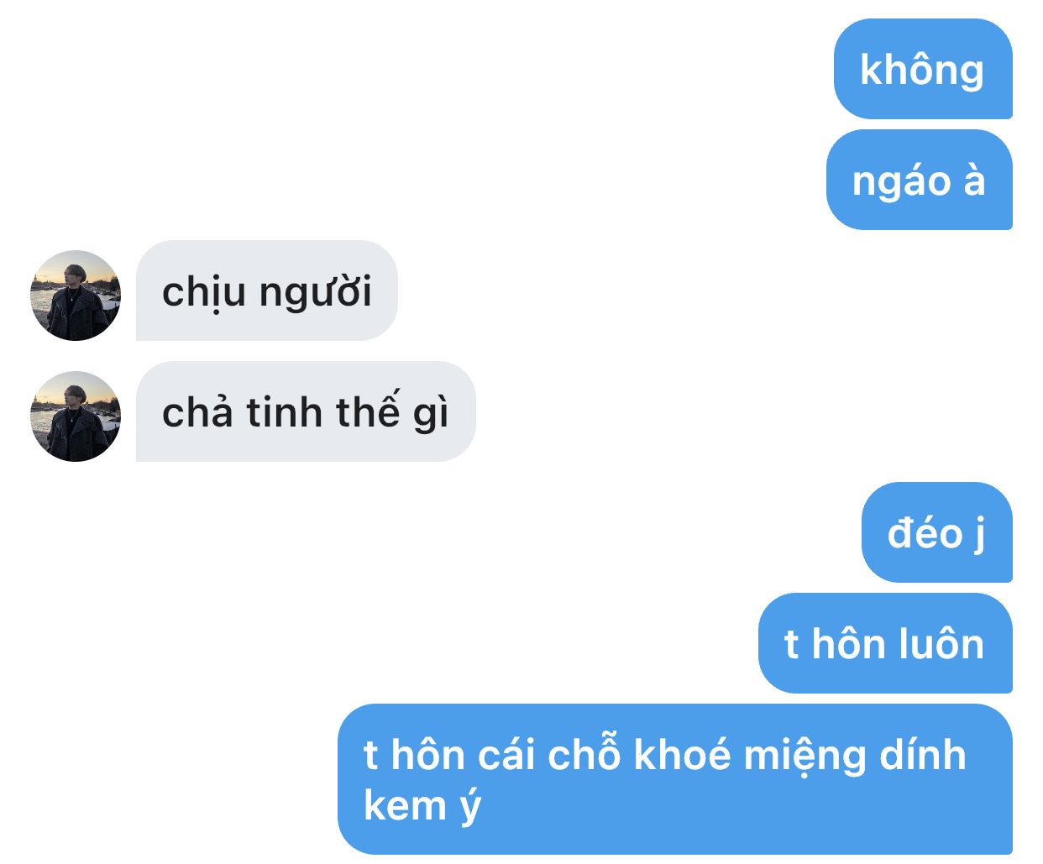Click the word "khoé" in the bottom bubble
The width and height of the screenshot is (1043, 864).
682,755
